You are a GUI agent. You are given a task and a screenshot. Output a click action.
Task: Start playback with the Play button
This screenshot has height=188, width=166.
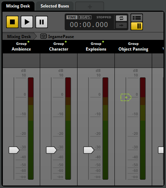(27, 22)
